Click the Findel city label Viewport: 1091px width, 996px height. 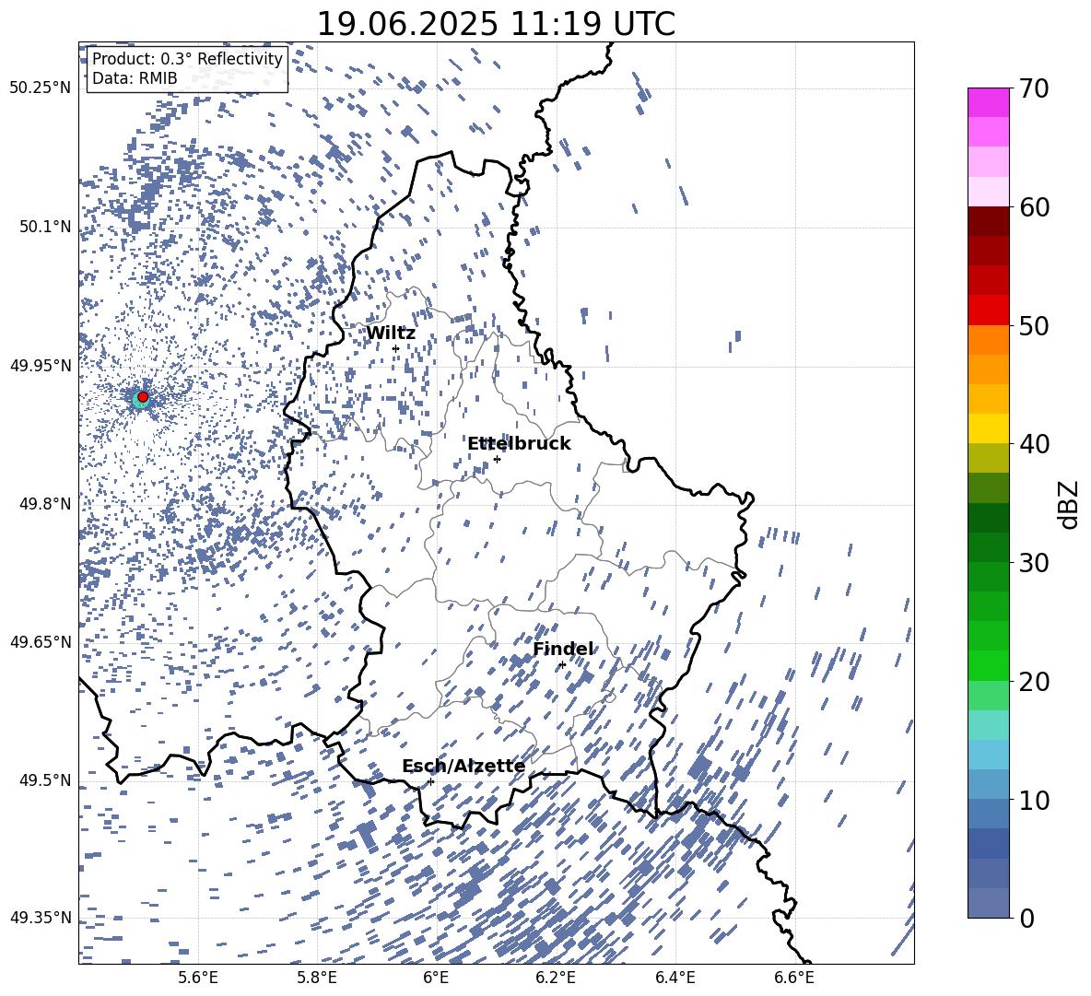[x=563, y=649]
